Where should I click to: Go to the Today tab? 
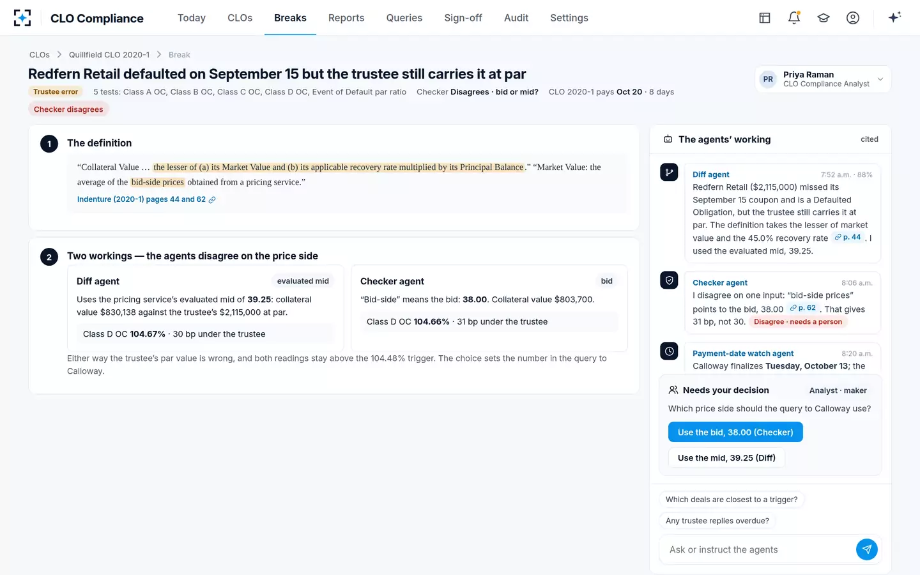192,18
